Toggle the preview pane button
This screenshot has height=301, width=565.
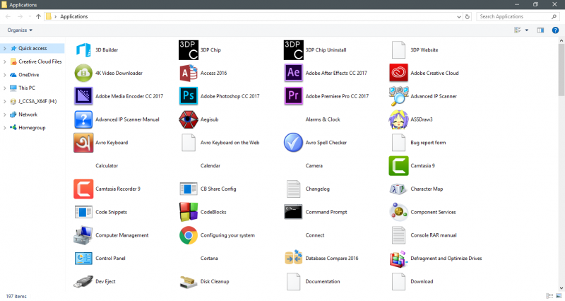pyautogui.click(x=540, y=30)
